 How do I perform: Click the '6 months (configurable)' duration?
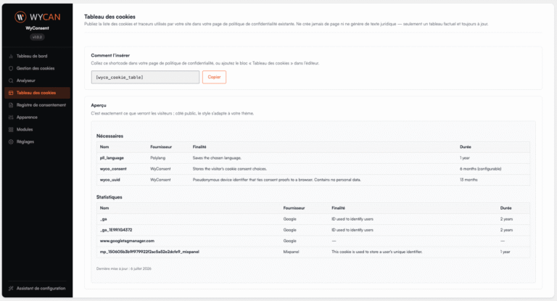[x=481, y=169]
